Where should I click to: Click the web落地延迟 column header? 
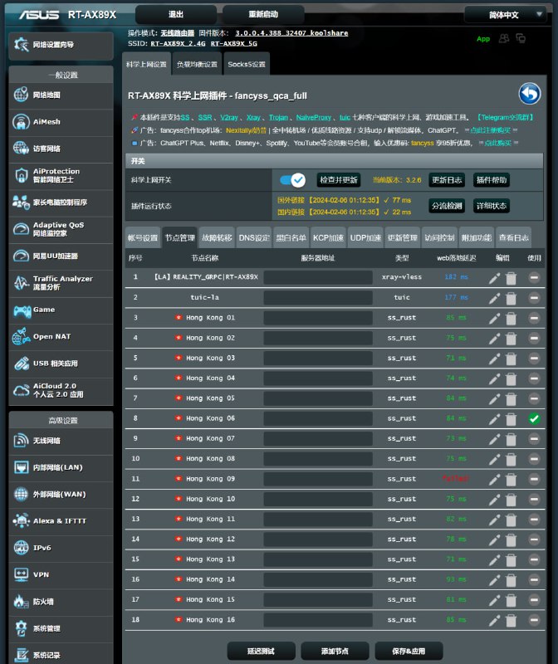point(457,258)
